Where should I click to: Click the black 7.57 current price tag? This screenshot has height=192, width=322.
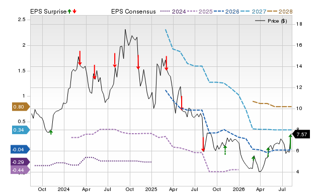tap(301, 135)
